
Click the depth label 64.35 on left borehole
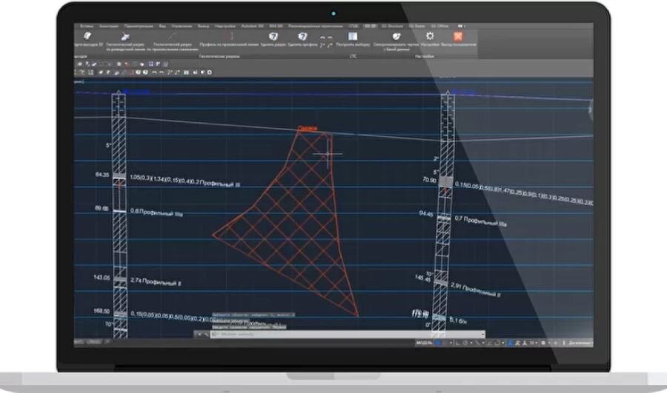(x=102, y=175)
